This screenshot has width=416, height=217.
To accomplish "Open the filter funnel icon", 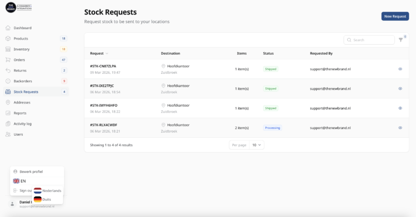I will pyautogui.click(x=400, y=40).
